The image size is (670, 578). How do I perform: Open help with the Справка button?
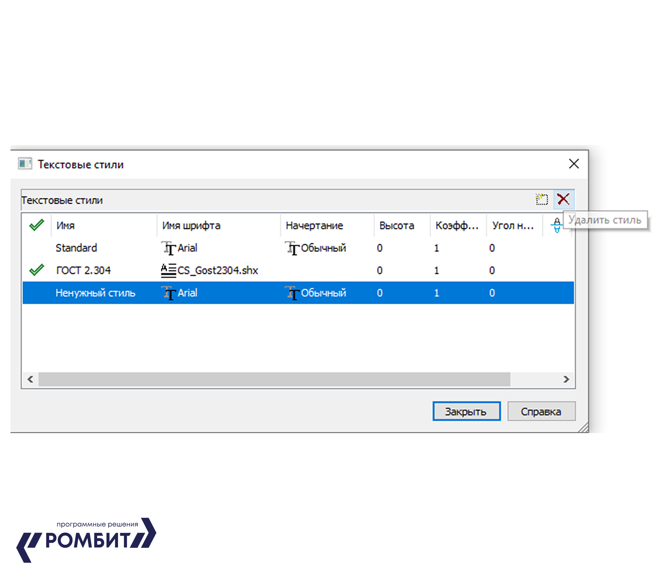(541, 411)
